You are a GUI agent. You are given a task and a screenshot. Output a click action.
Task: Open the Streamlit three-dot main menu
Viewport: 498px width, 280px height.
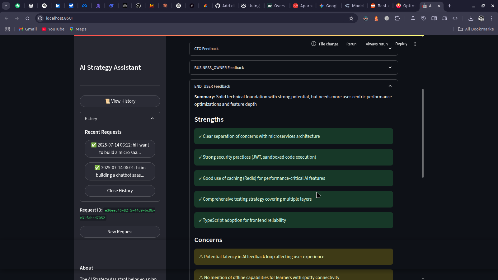pos(415,44)
